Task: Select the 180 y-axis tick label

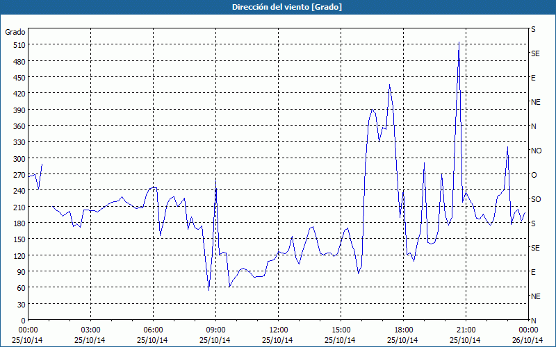Action: coord(17,223)
